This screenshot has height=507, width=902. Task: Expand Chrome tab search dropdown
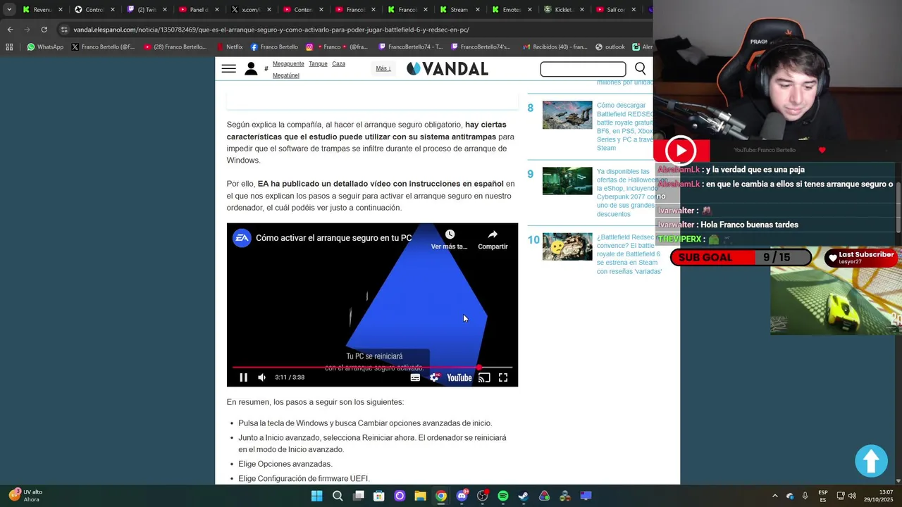(x=9, y=10)
